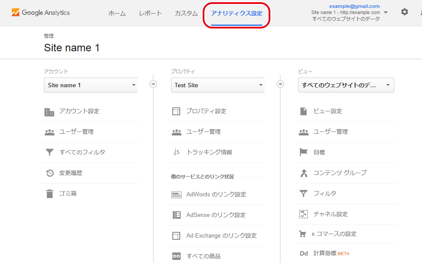Click the arrow circle between アカウント and プロパティ columns
The height and width of the screenshot is (263, 422).
click(153, 84)
